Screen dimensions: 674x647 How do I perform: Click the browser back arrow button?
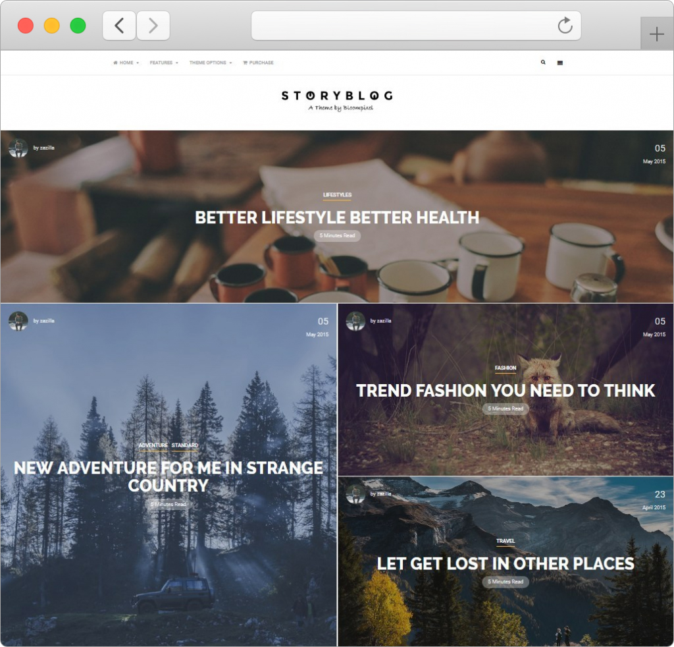coord(119,26)
